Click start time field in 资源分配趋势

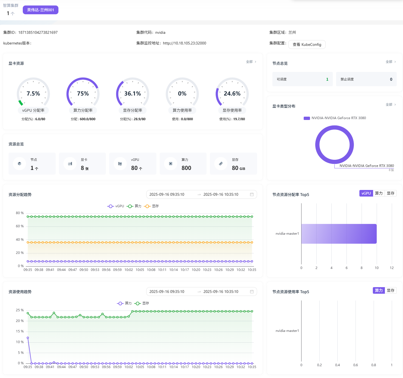point(167,194)
